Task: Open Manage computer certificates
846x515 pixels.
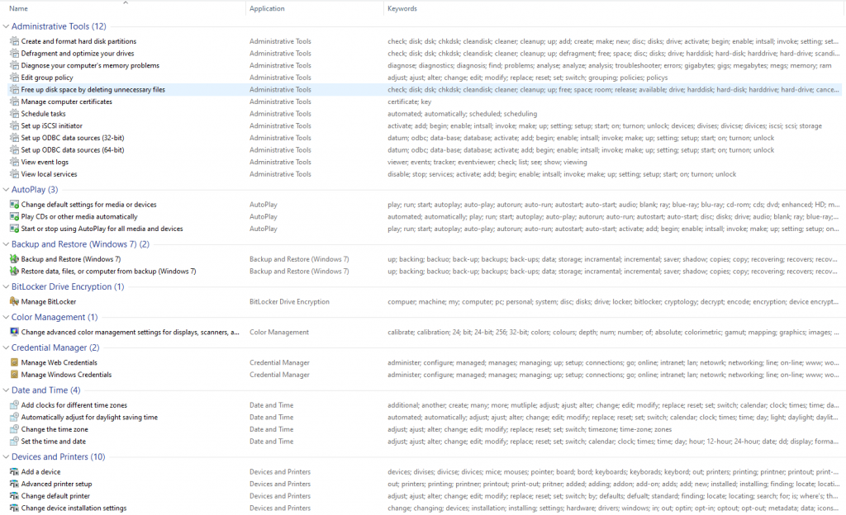Action: (66, 102)
